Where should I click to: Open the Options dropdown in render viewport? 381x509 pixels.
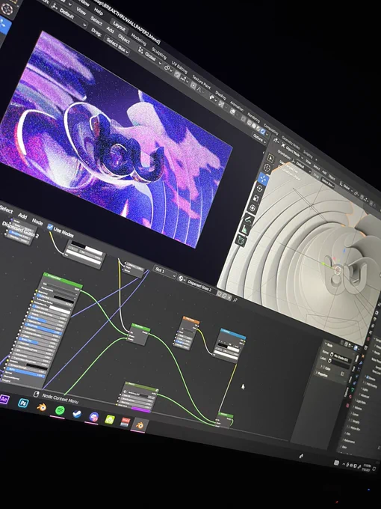259,137
